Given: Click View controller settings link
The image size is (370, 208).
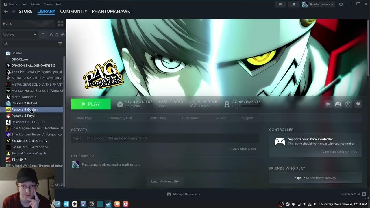Looking at the screenshot, I should (339, 152).
